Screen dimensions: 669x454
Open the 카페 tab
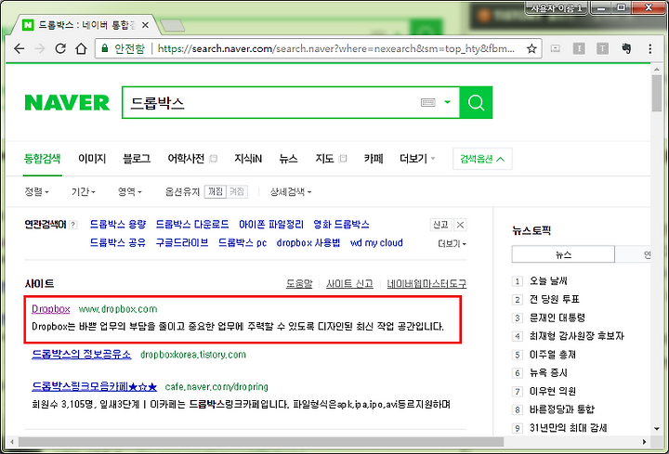(374, 159)
